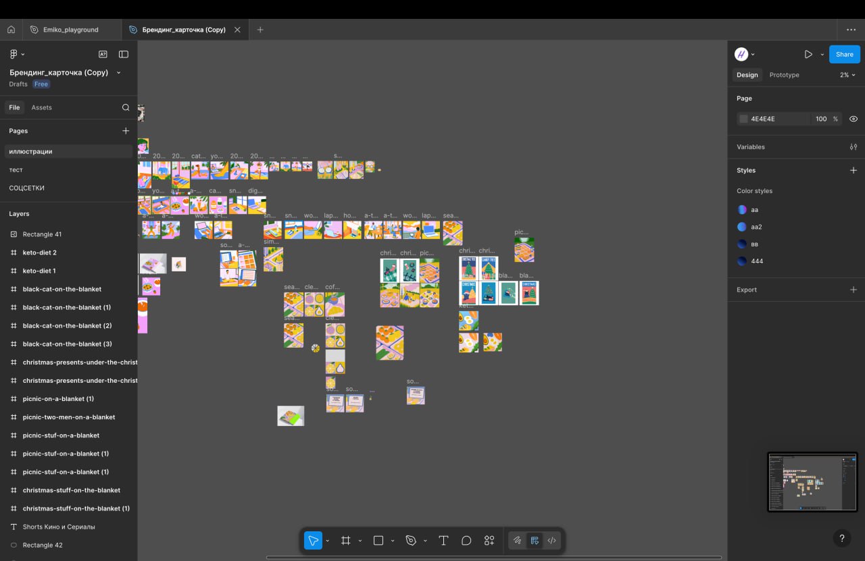Open the Assets tab
This screenshot has height=561, width=865.
[41, 107]
